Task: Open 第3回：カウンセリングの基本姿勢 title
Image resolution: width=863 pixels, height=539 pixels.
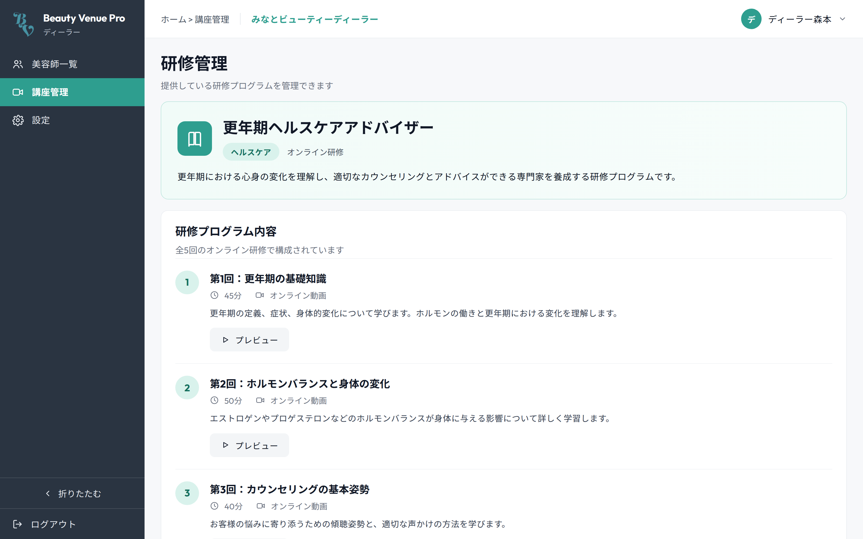Action: [290, 489]
